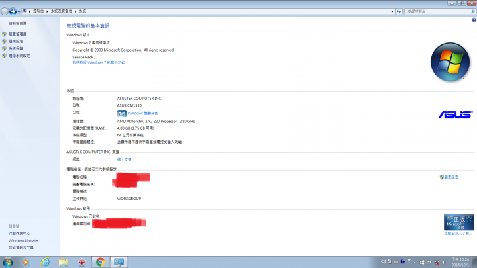
Task: Select the 'ASUS CM1530' model text
Action: [x=129, y=105]
